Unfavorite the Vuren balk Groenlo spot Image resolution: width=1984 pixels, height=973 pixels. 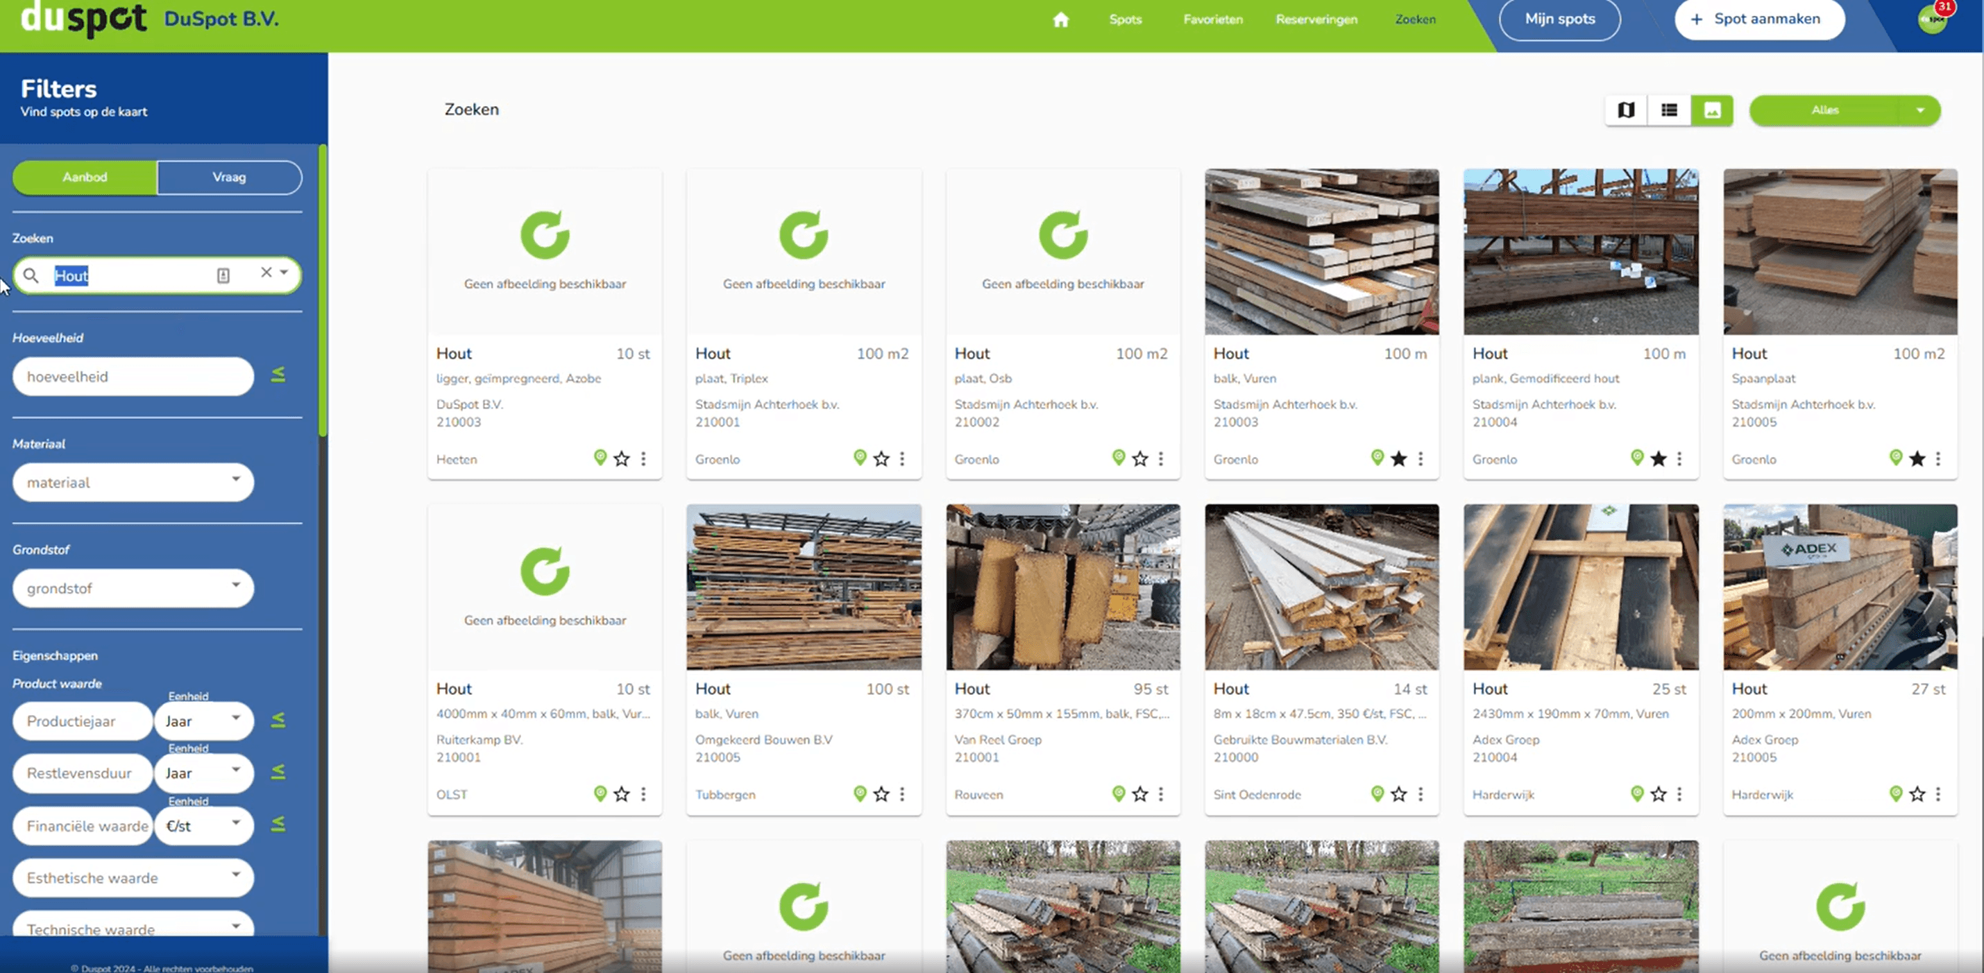pos(1399,460)
